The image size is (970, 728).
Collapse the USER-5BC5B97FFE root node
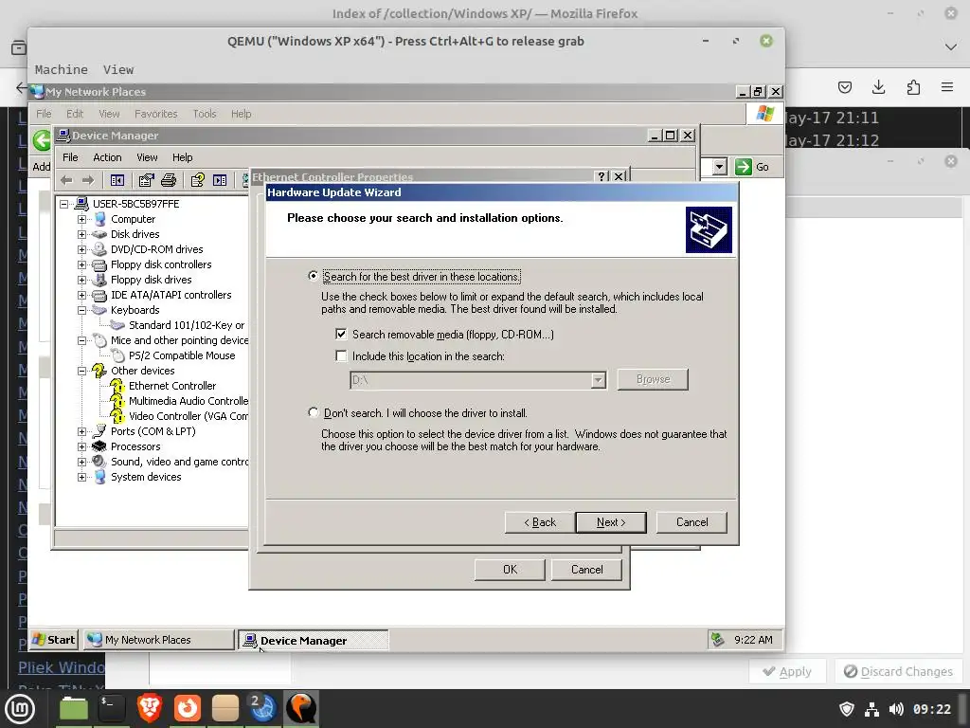click(x=63, y=204)
